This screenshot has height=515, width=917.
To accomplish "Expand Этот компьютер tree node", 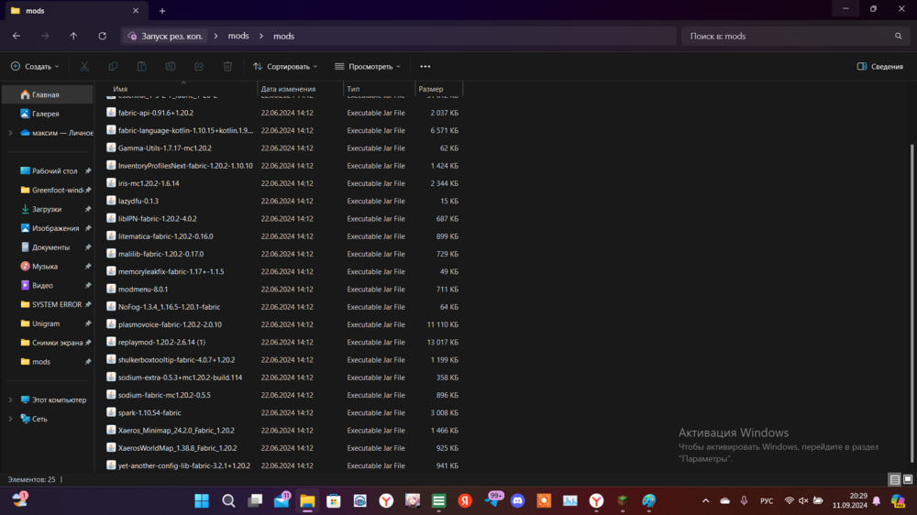I will 10,400.
